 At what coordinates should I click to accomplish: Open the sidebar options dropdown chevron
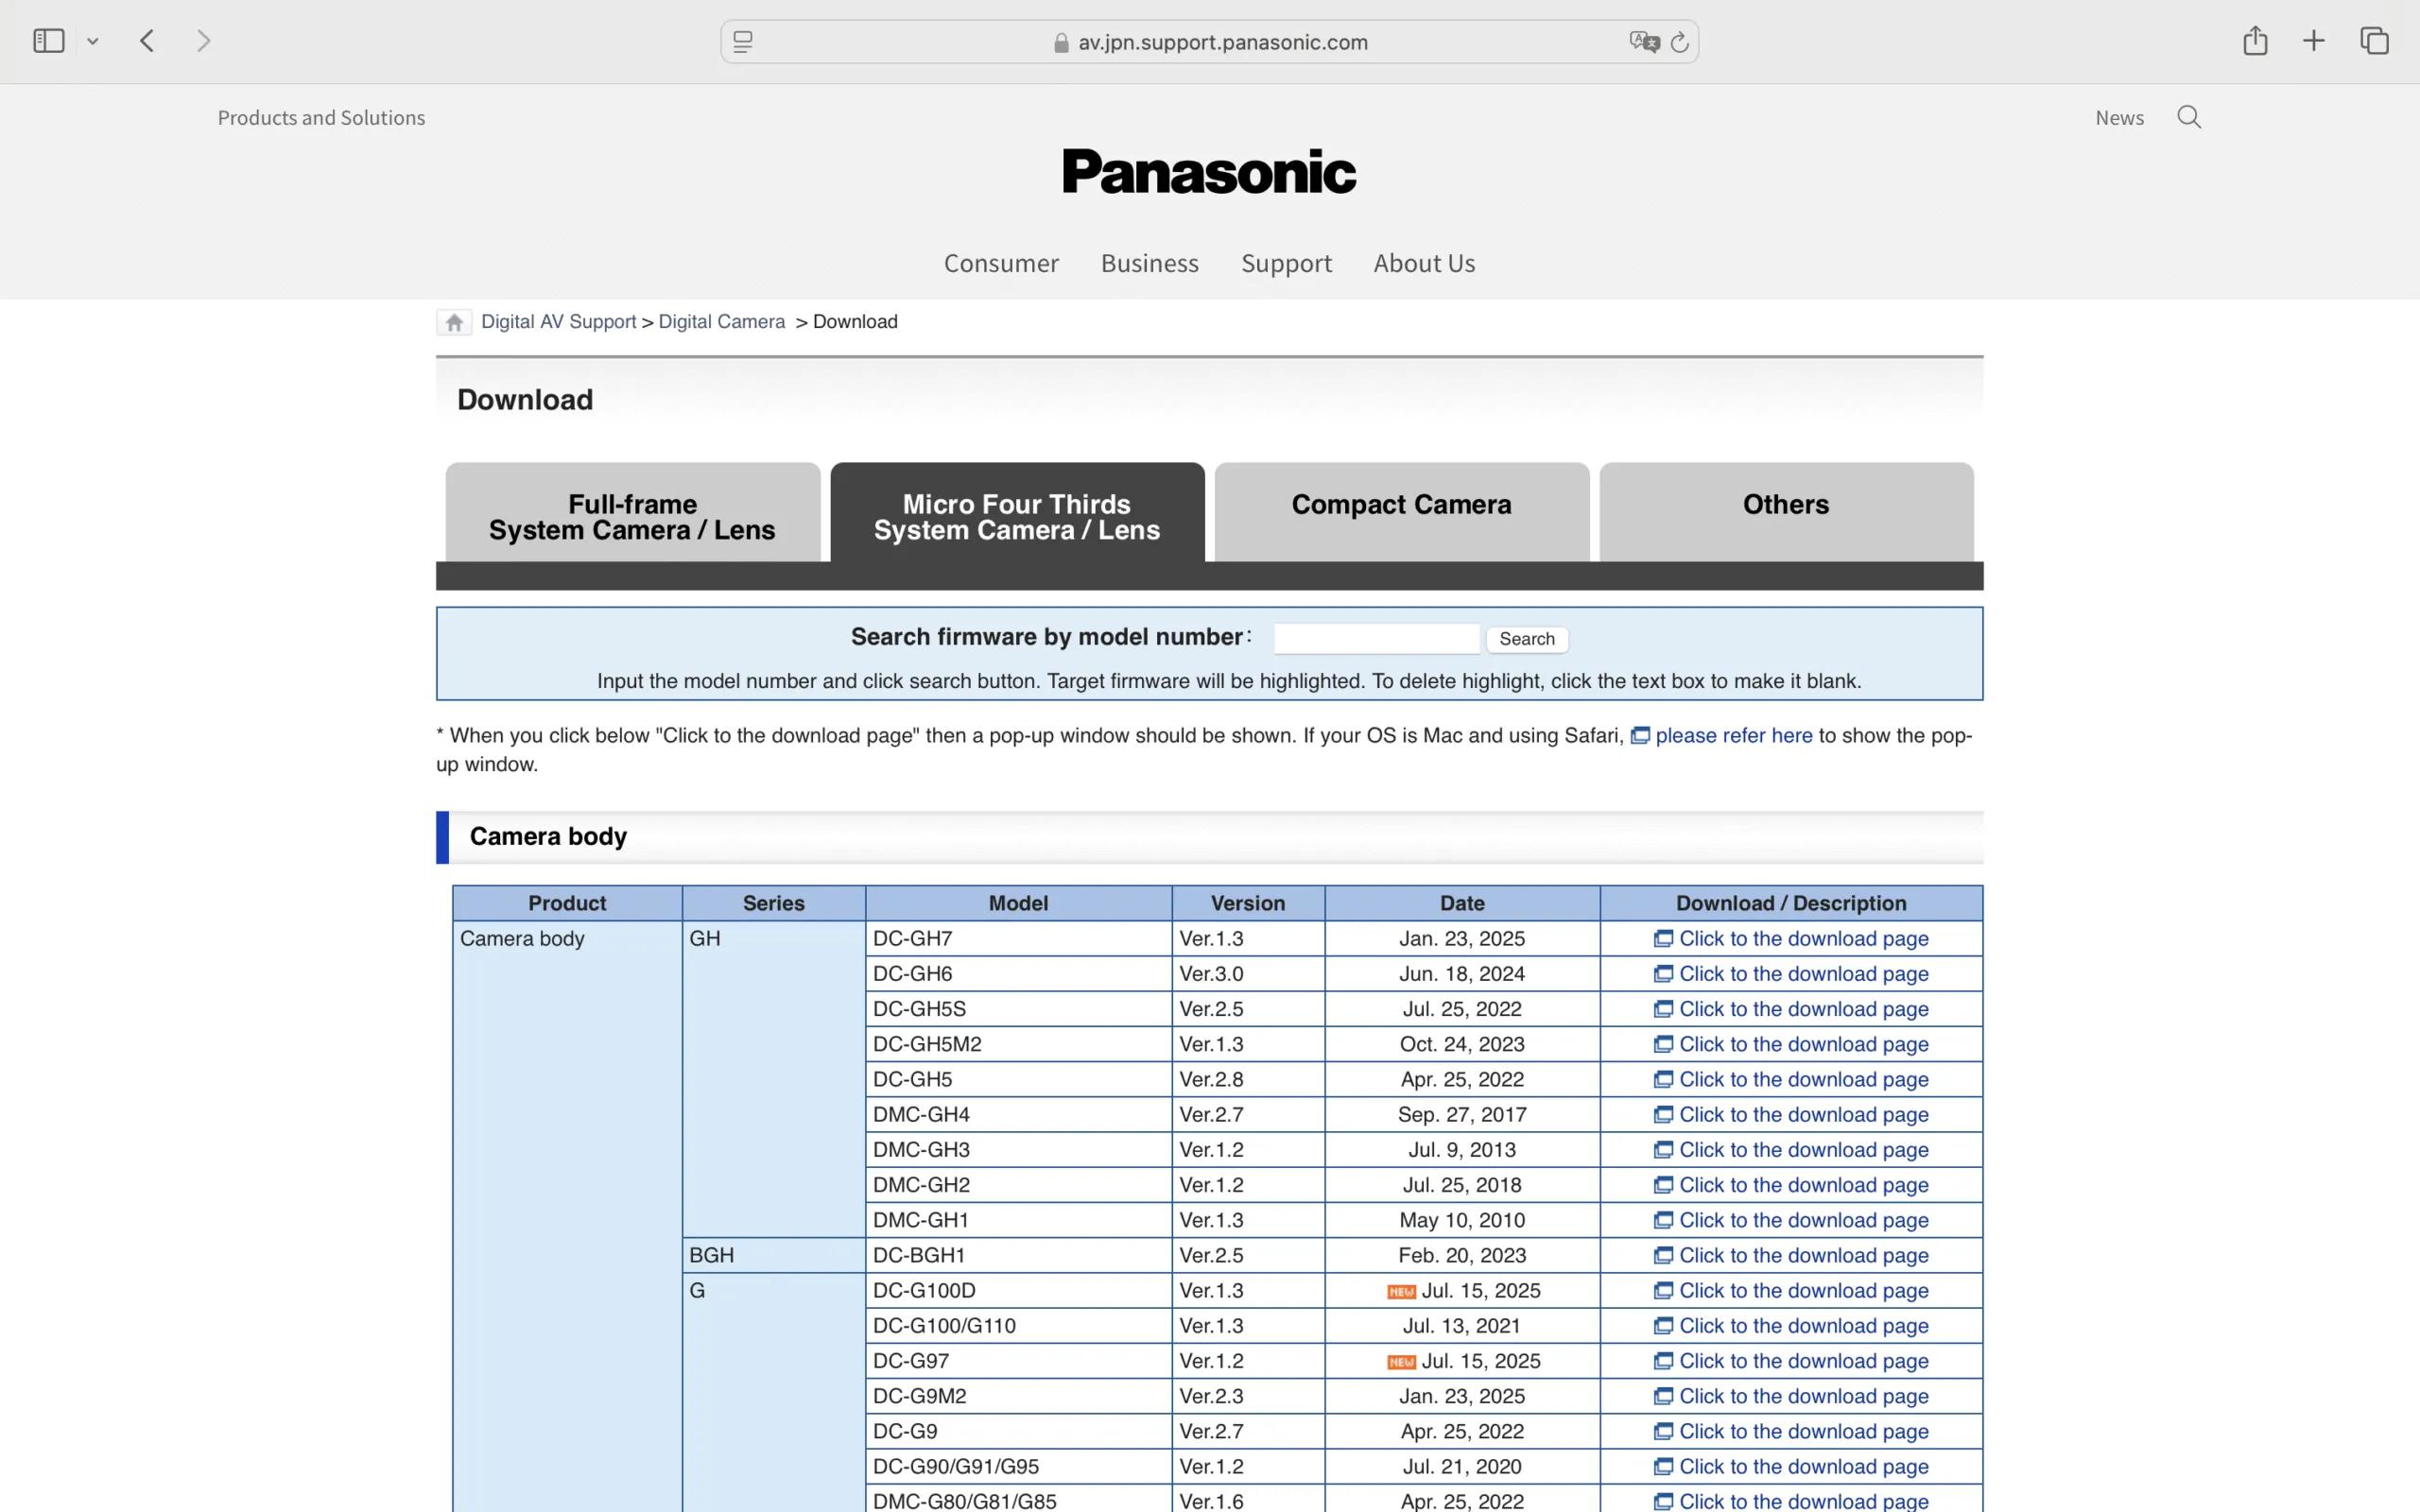tap(93, 42)
